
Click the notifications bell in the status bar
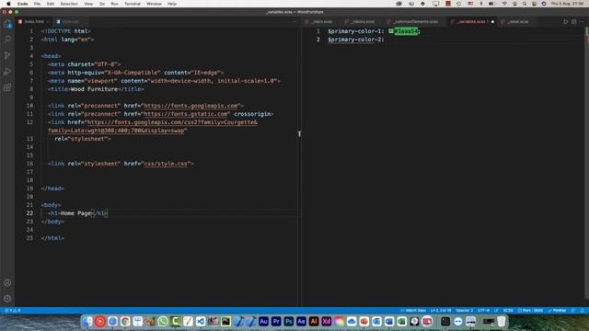click(x=583, y=311)
